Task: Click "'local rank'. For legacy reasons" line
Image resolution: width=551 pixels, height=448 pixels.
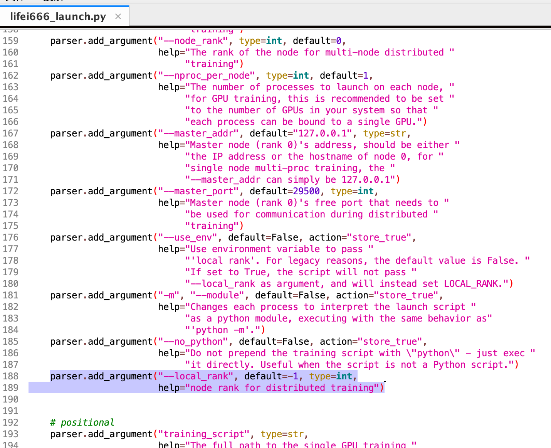Action: coord(357,261)
